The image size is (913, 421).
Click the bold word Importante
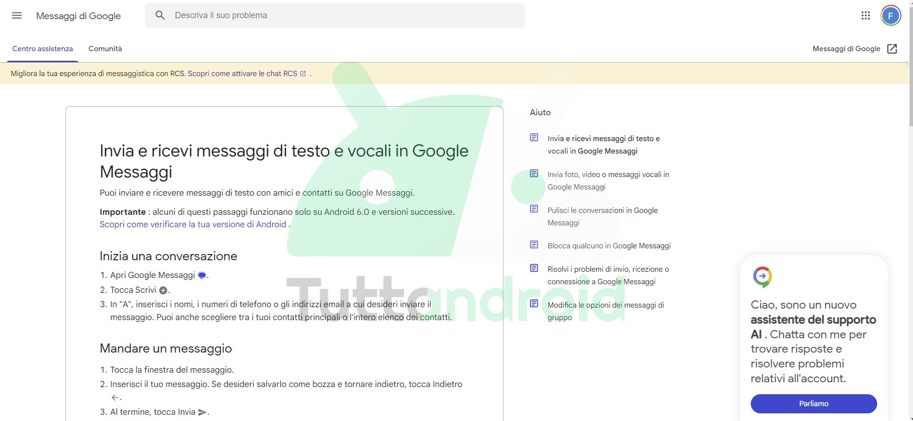[122, 212]
